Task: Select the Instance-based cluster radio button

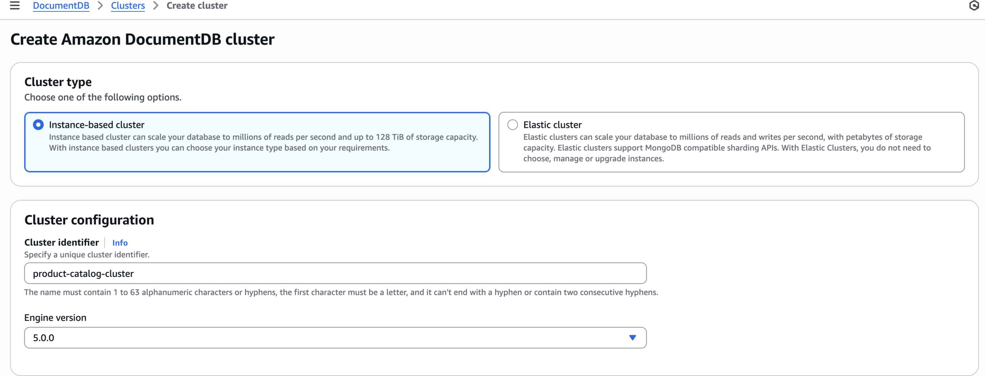Action: click(x=38, y=125)
